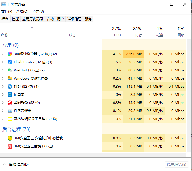Click the green WeChat icon
192x171 pixels.
[10, 70]
